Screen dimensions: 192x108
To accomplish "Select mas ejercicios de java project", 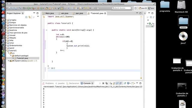I will click(17, 33).
